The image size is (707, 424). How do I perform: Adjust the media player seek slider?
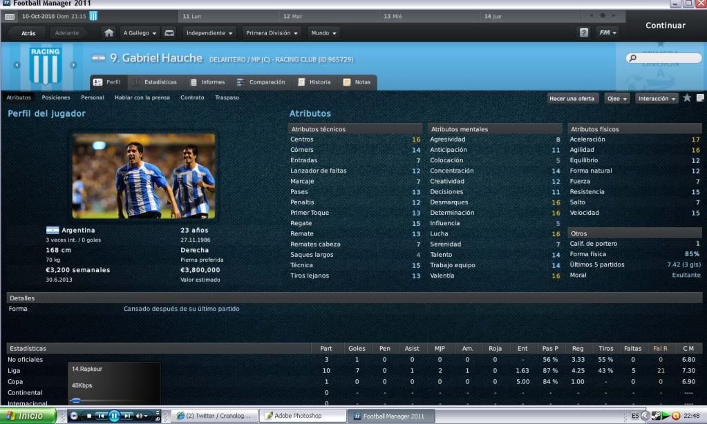click(76, 400)
